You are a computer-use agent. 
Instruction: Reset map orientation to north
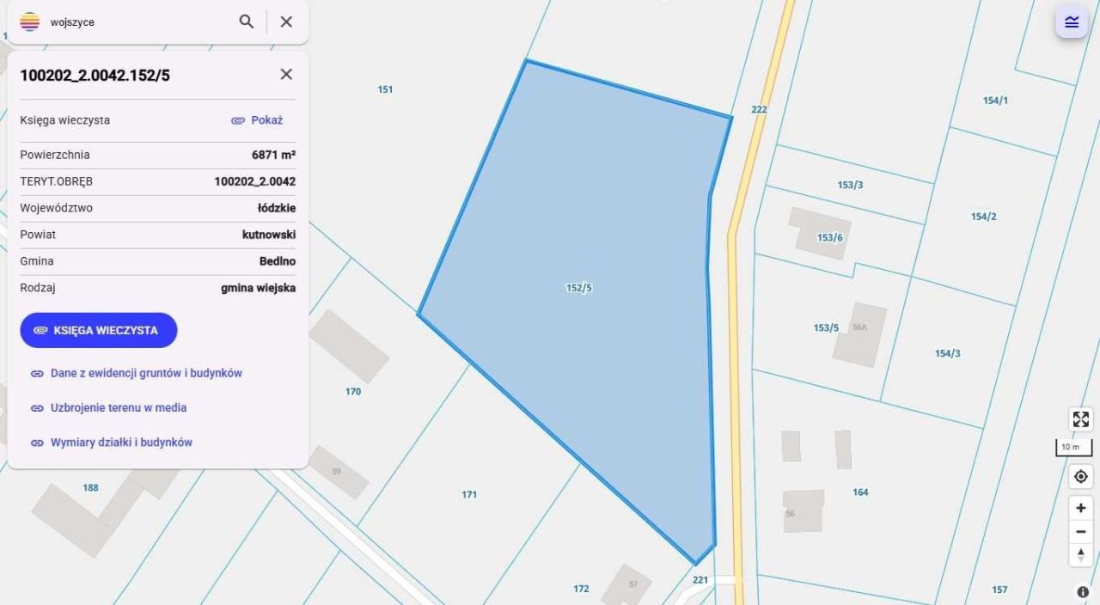(x=1081, y=554)
